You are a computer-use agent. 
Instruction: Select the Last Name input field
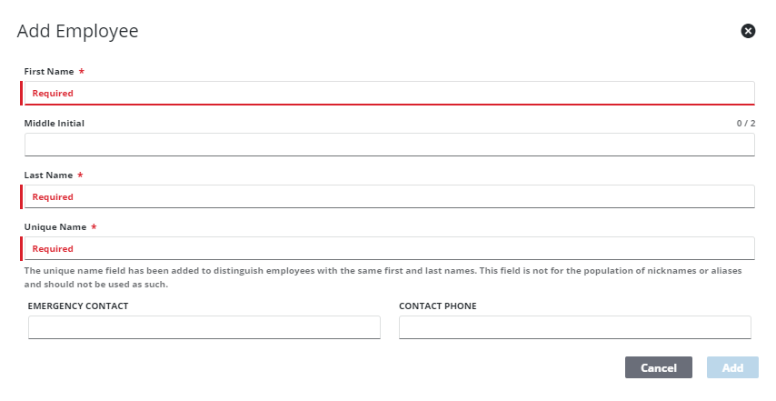pyautogui.click(x=389, y=196)
